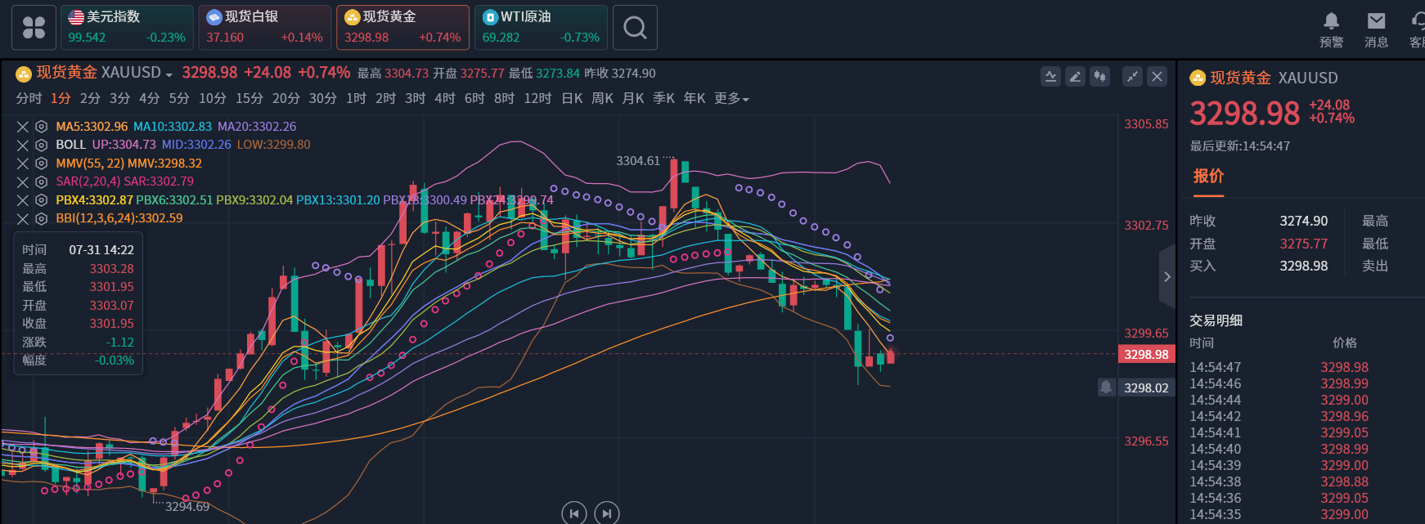Remove the BOLL indicator
Image resolution: width=1425 pixels, height=524 pixels.
[x=23, y=145]
